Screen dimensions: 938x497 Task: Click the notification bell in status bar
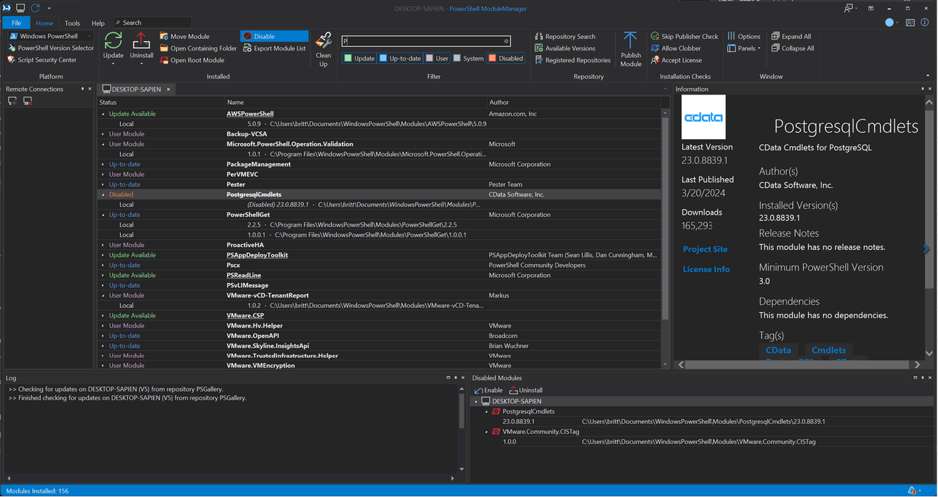pos(912,490)
